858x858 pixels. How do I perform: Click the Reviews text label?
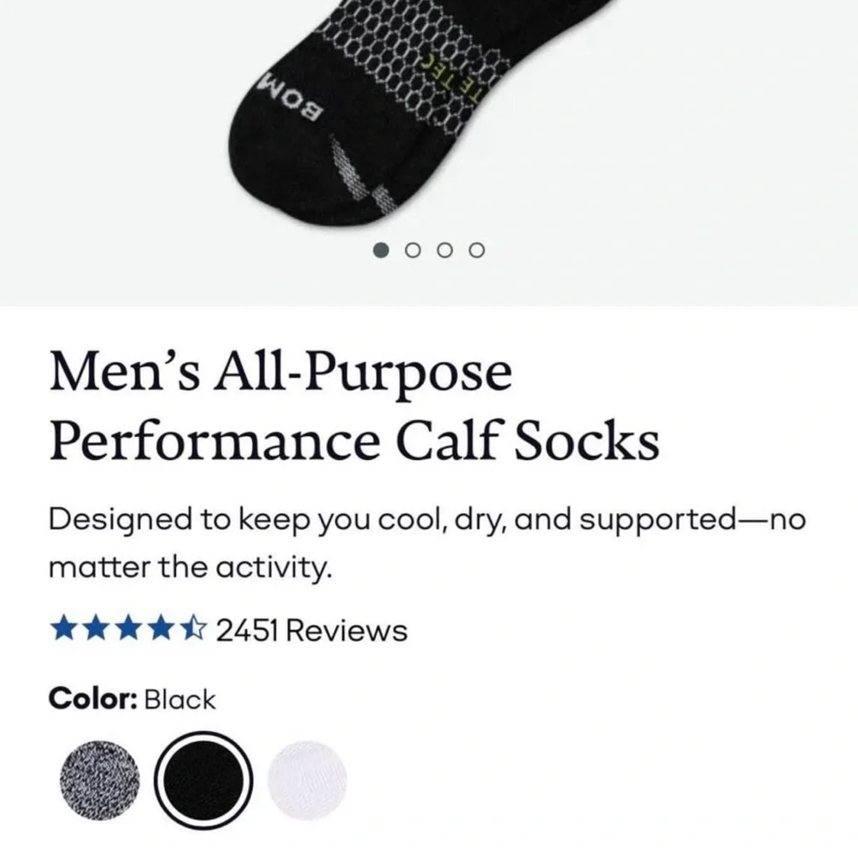pos(347,630)
